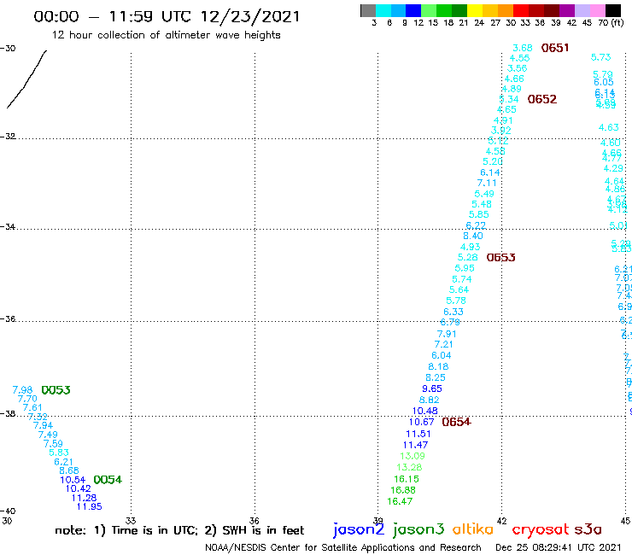The image size is (632, 555).
Task: Click the gray swatch in the color legend
Action: tap(368, 10)
